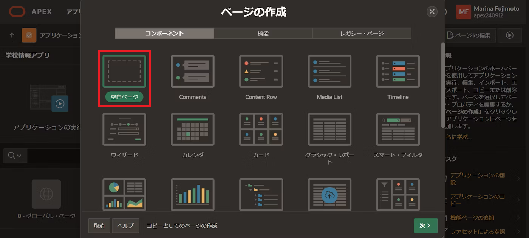Click the スマート・フィルタ label text

[x=398, y=155]
